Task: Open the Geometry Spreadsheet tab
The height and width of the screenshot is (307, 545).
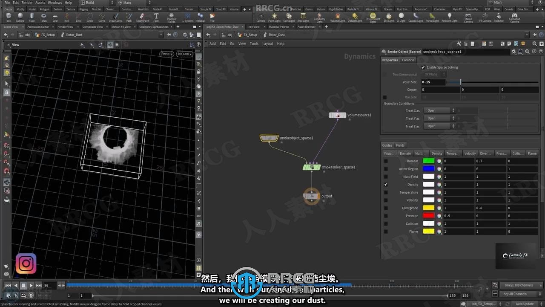Action: click(x=154, y=27)
